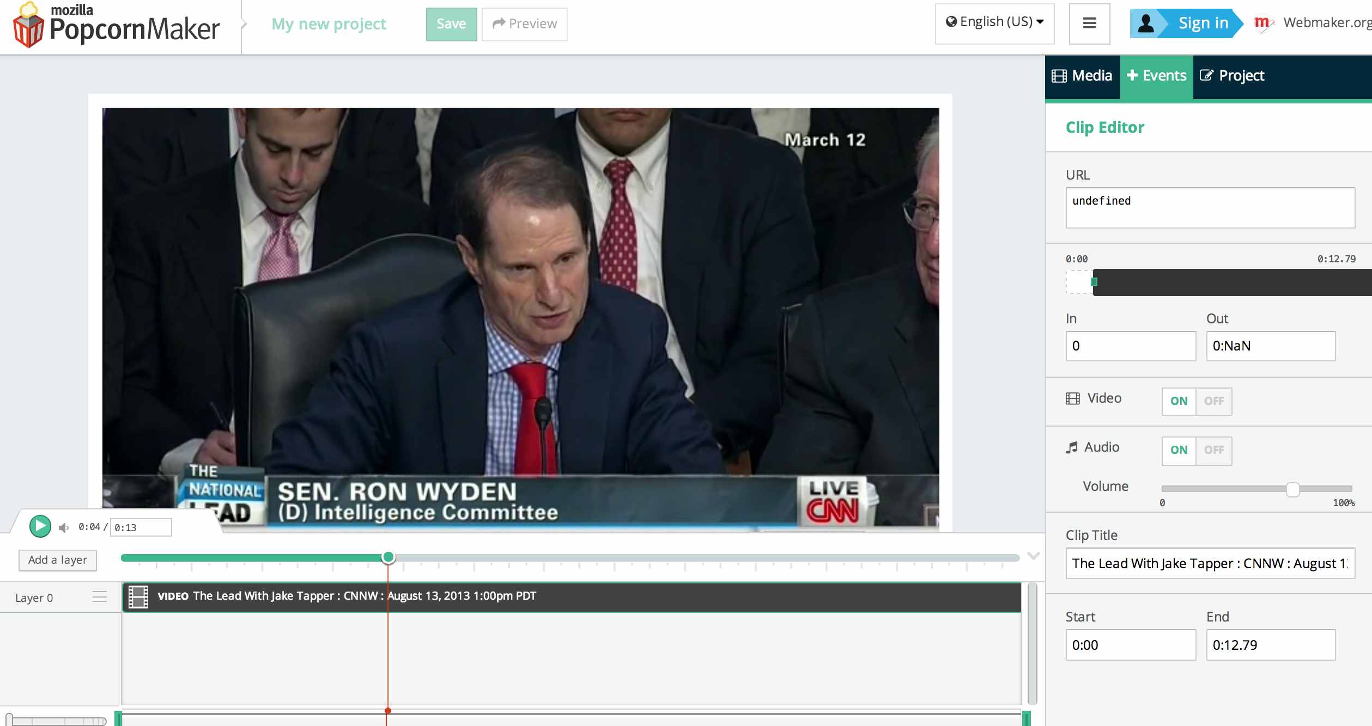Mute using the speaker icon
The image size is (1372, 726).
[x=64, y=527]
